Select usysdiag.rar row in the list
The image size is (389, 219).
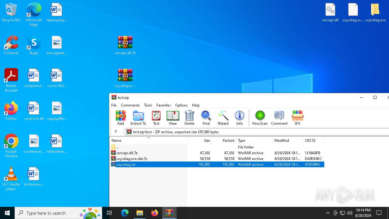pos(217,164)
